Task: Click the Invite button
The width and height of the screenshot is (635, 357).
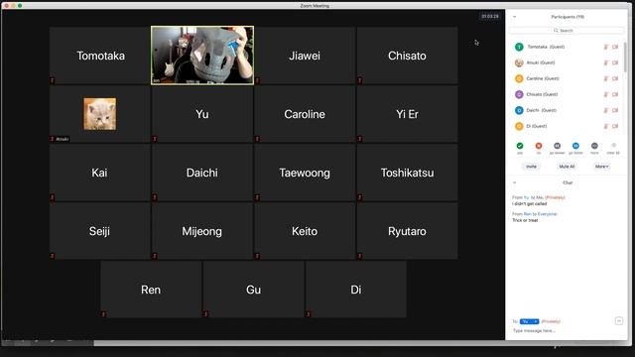Action: click(531, 167)
